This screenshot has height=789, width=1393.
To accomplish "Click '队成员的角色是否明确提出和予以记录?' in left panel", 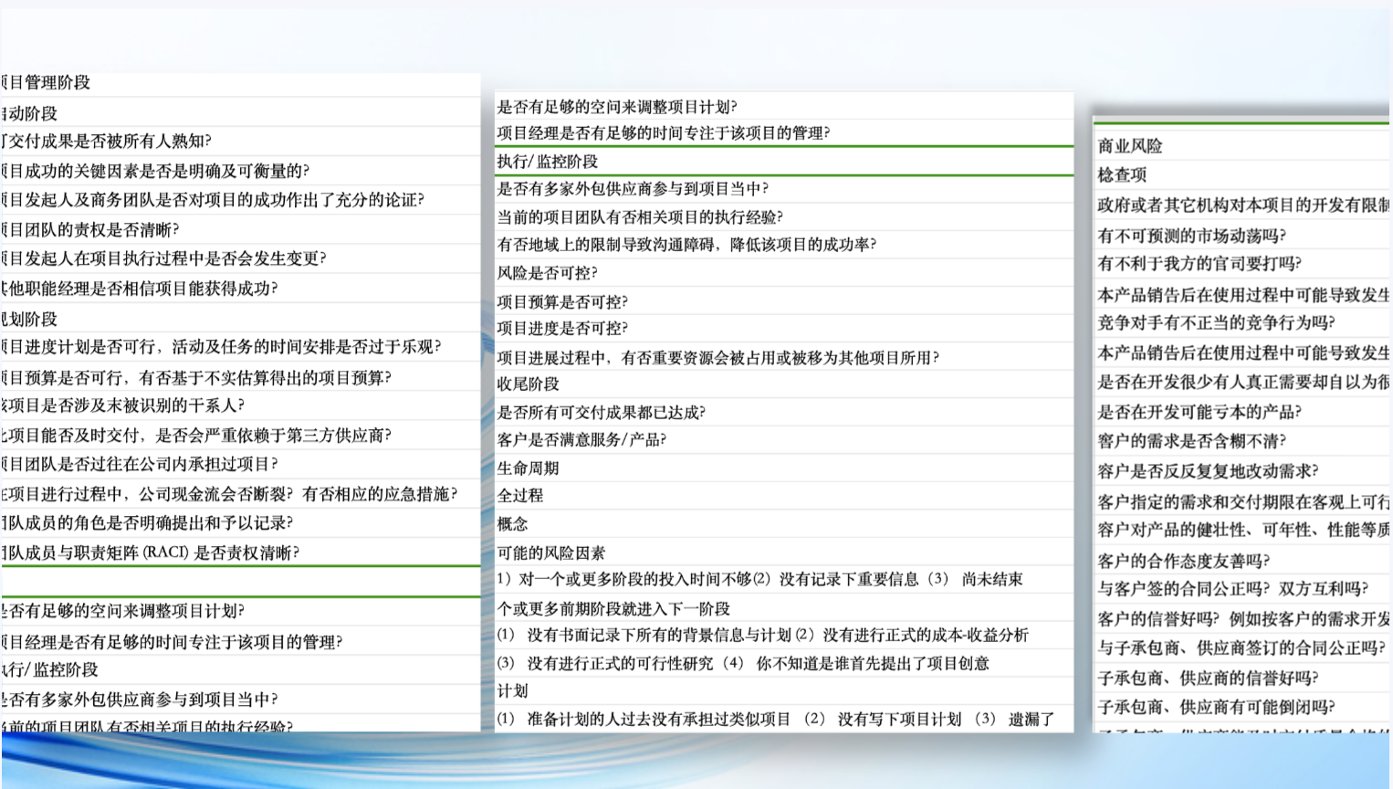I will click(x=148, y=523).
